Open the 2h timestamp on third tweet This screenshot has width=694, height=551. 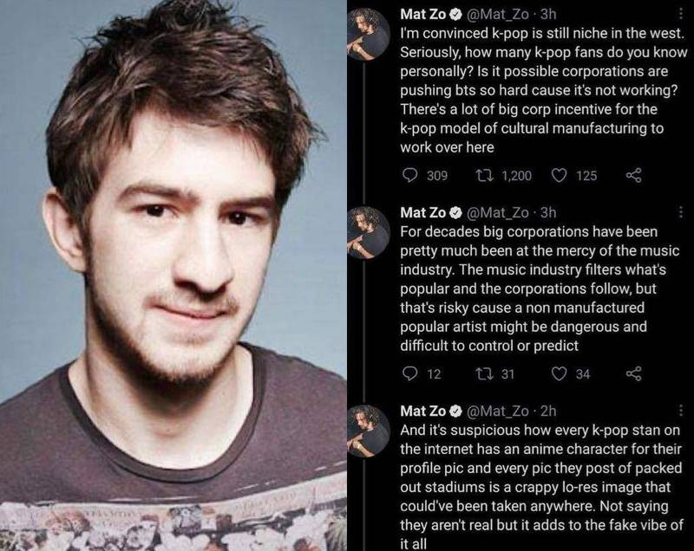[548, 411]
